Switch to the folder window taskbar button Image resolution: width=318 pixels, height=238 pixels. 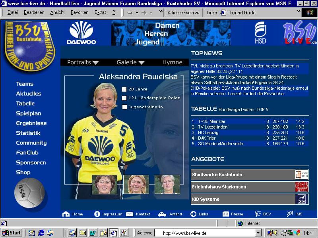point(83,233)
